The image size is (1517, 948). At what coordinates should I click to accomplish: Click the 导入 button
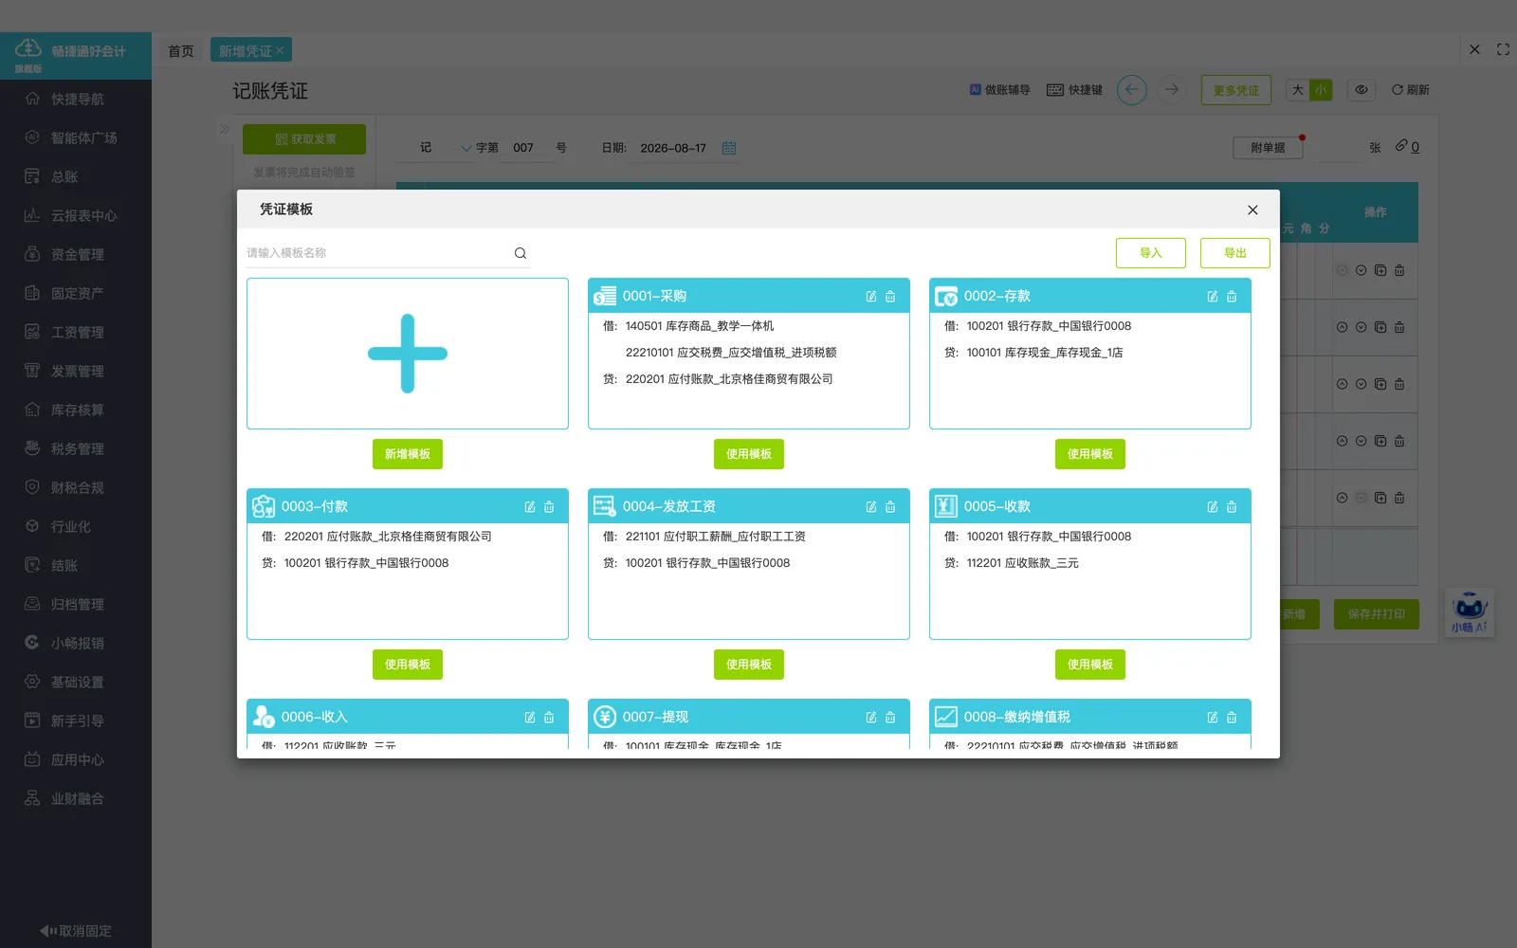[1151, 253]
